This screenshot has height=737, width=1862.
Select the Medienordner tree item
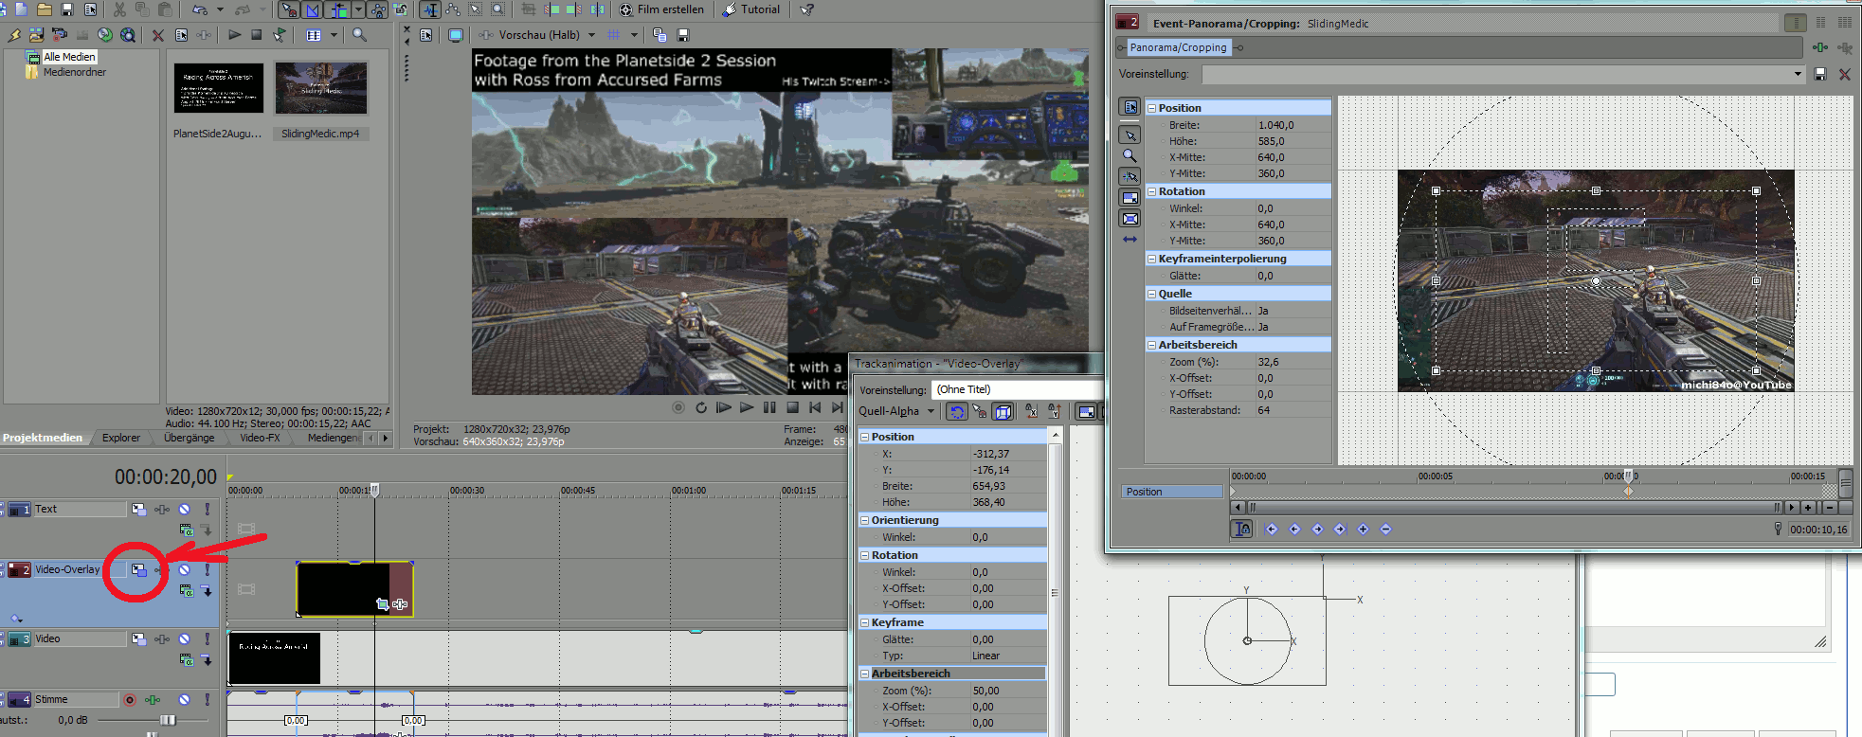74,72
